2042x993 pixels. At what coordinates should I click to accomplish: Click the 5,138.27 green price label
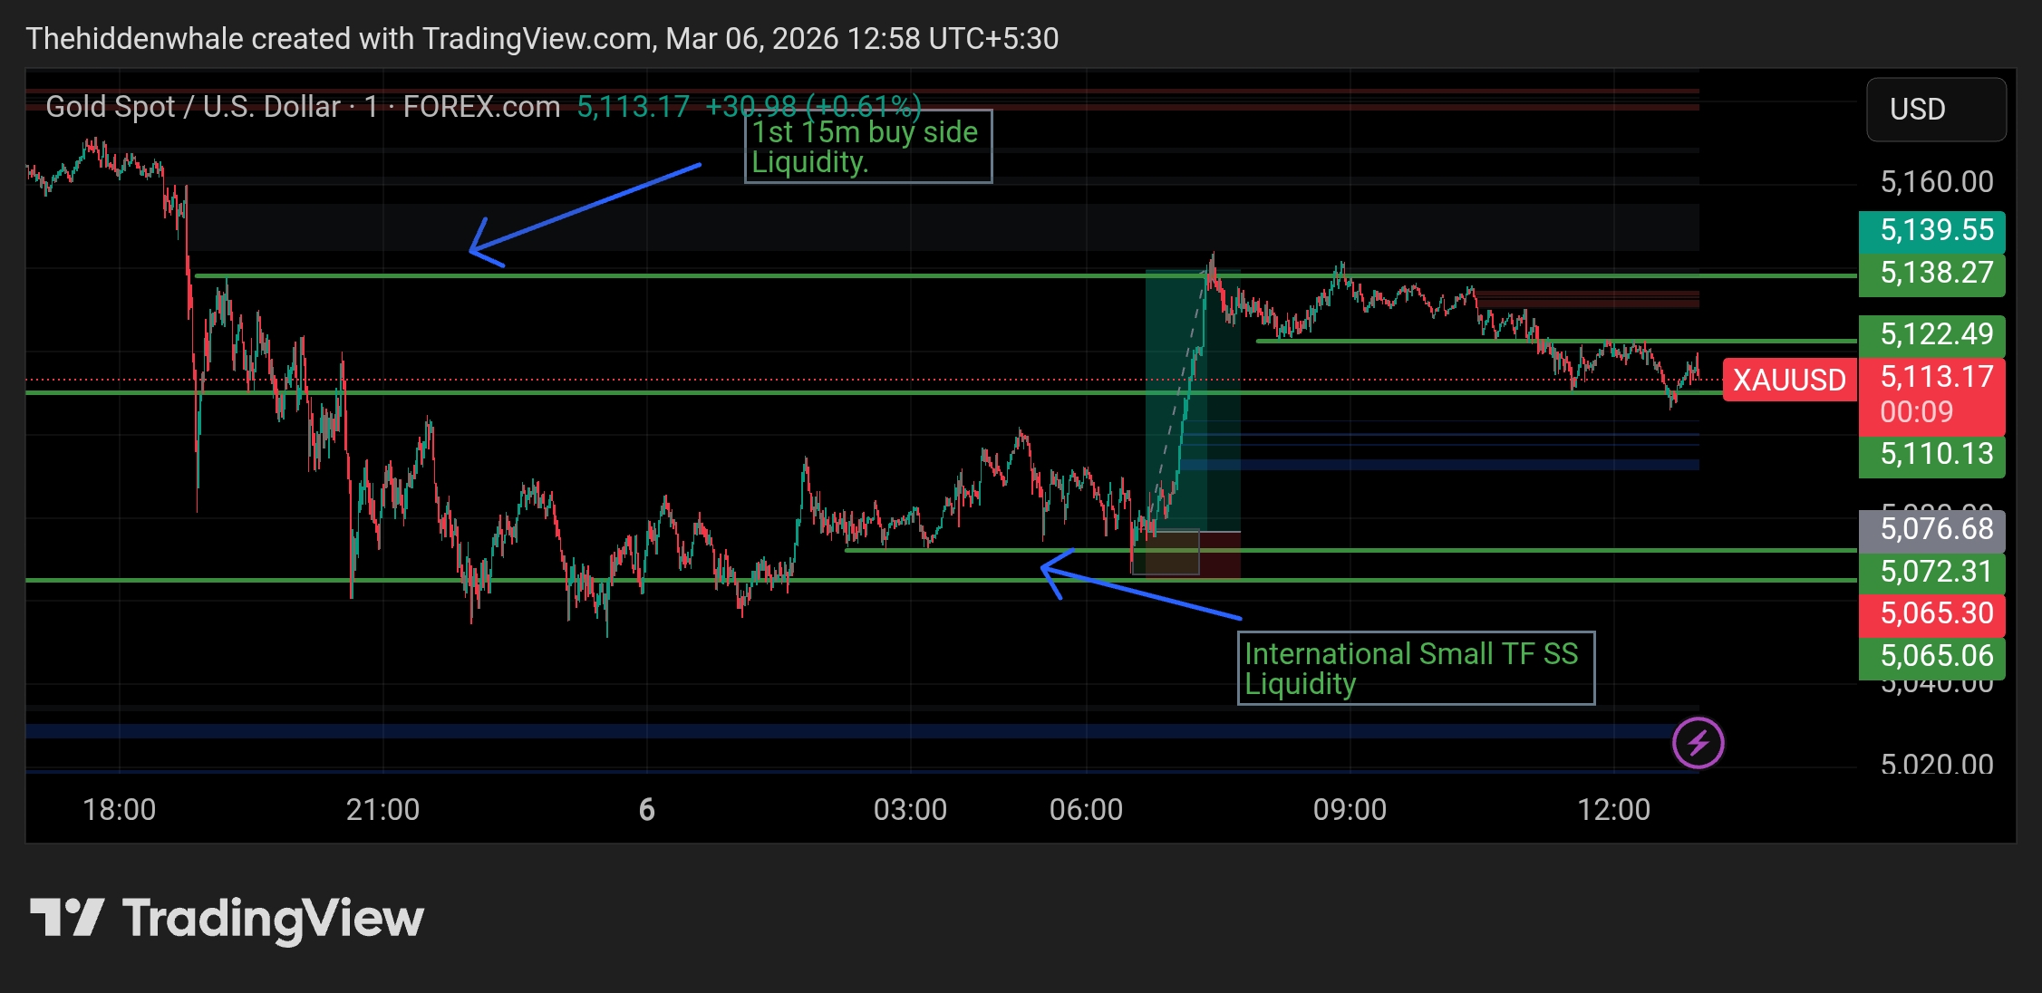pos(1931,273)
